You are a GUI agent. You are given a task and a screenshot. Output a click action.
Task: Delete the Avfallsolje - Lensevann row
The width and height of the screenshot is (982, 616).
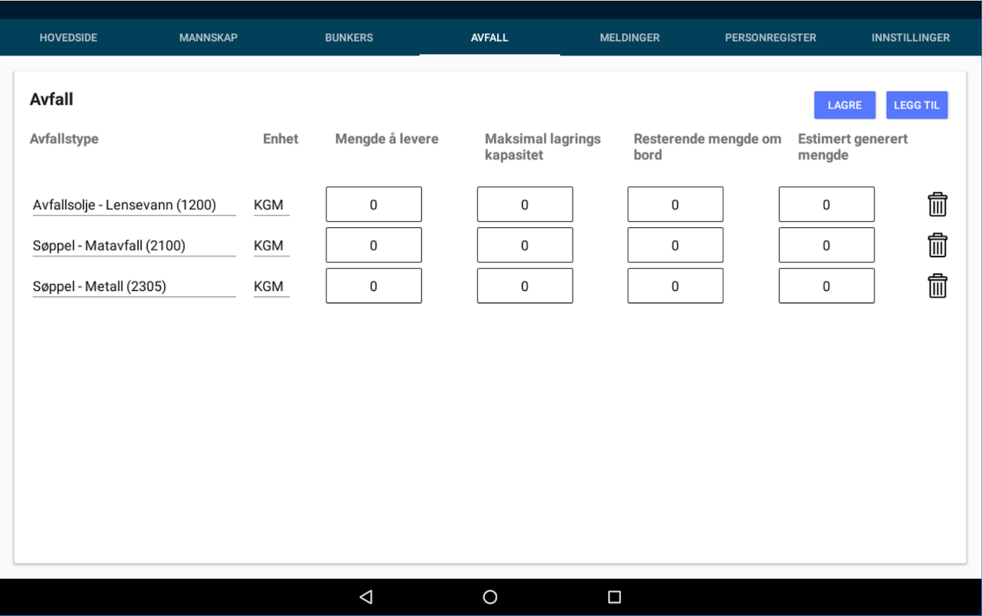937,205
